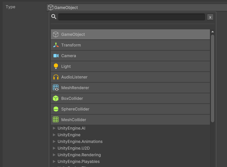Pick MeshRenderer from the type list

(x=130, y=88)
